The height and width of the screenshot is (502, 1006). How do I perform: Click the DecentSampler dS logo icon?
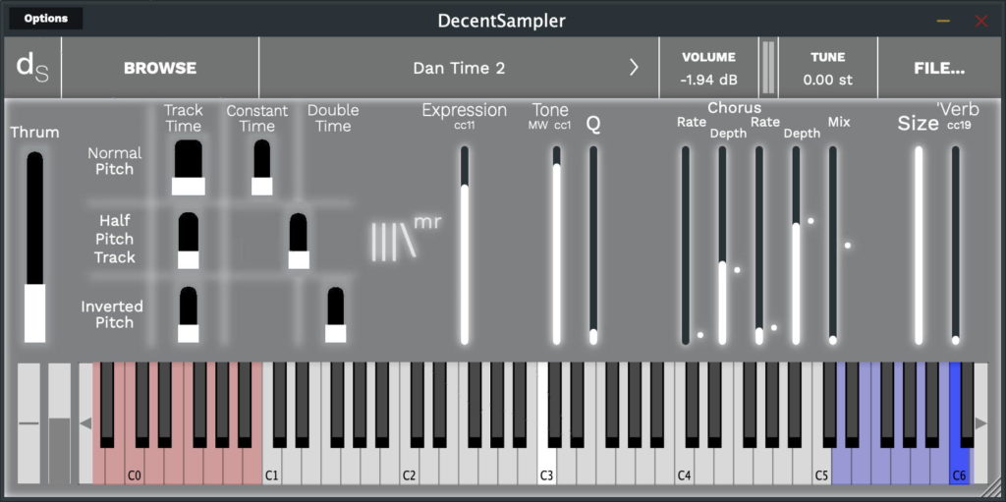pyautogui.click(x=32, y=68)
